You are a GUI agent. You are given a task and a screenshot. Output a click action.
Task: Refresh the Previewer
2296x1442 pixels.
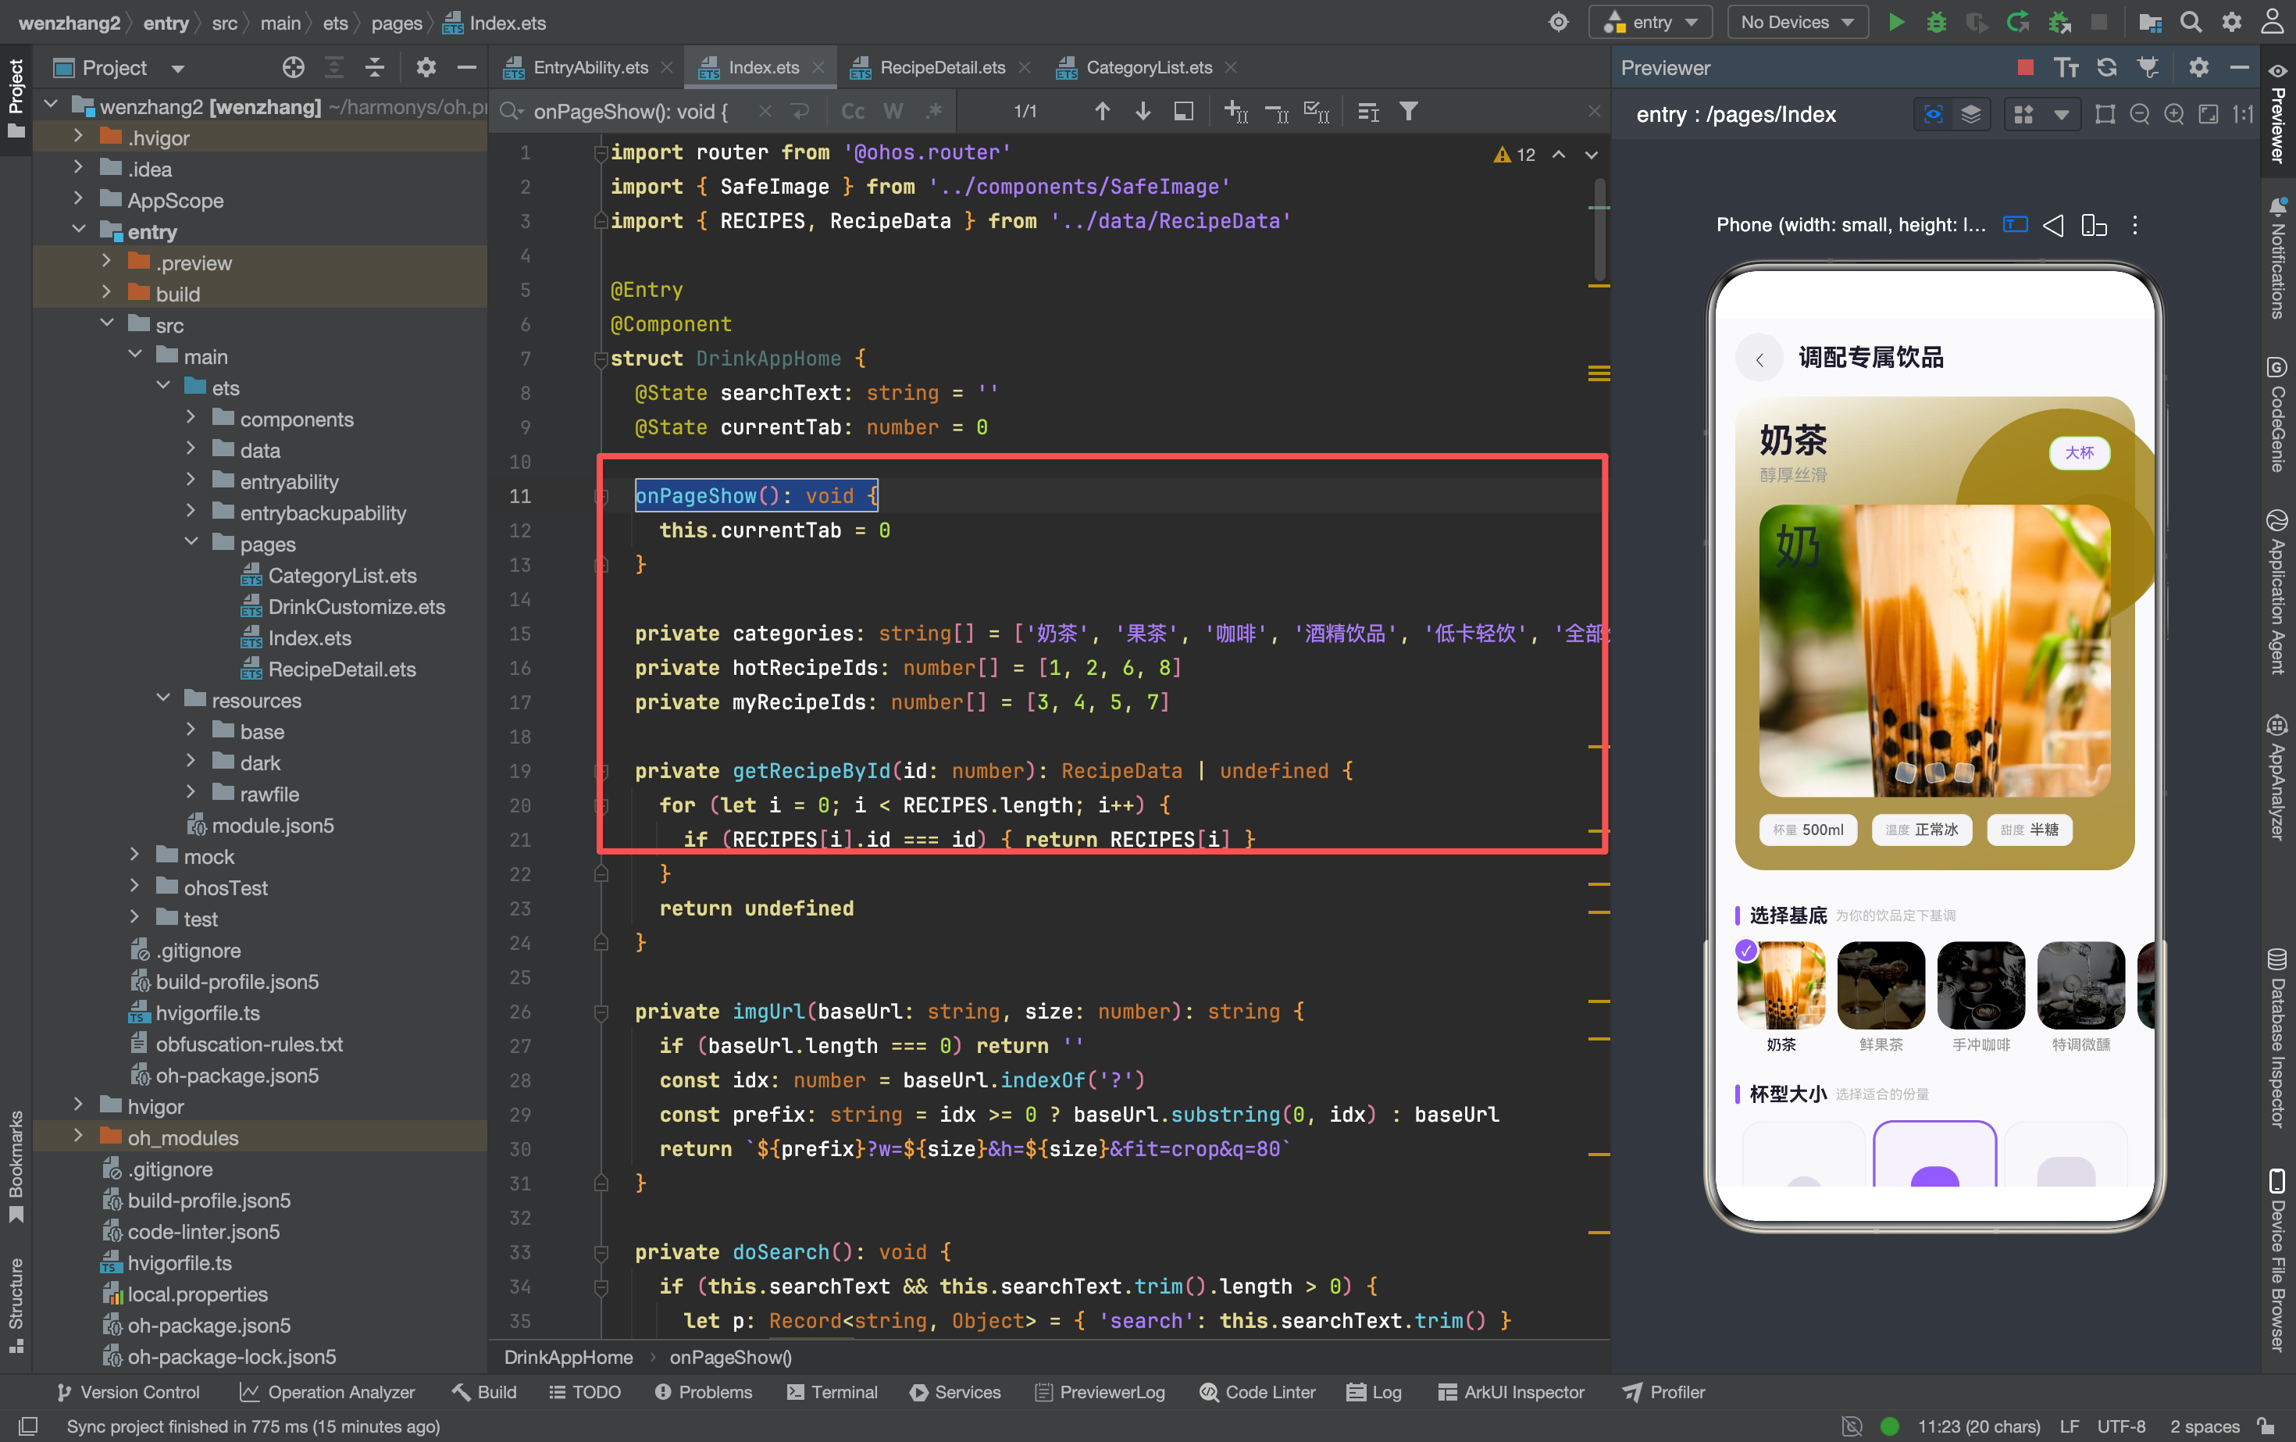pos(2107,66)
